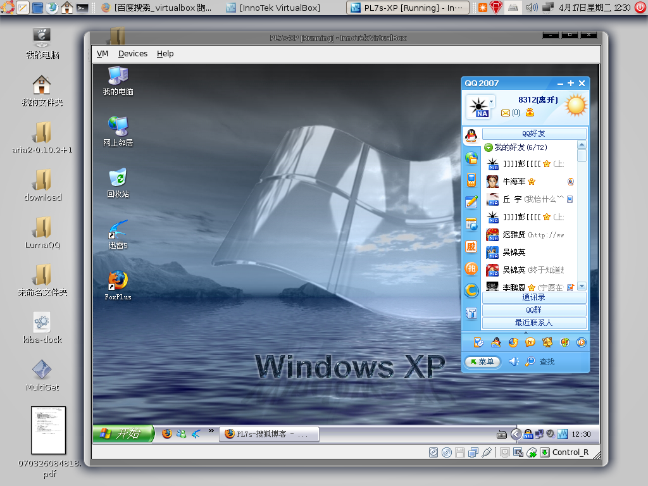Click 查找 to search for contacts
Image resolution: width=648 pixels, height=486 pixels.
tap(547, 362)
